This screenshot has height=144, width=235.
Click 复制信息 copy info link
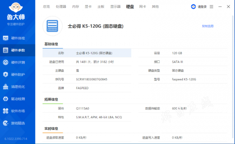pyautogui.click(x=208, y=26)
